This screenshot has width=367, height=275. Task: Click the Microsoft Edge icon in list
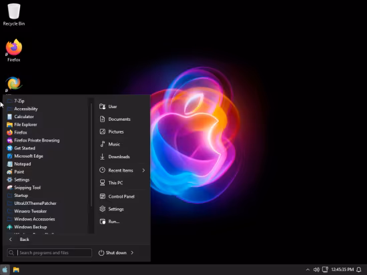9,156
